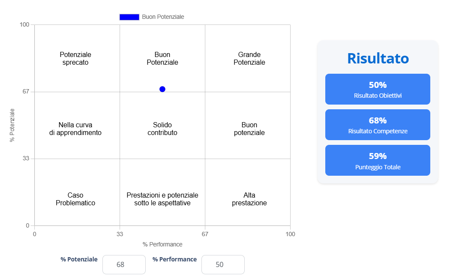Click the 'Risultato Competenze 68%' card
Image resolution: width=450 pixels, height=279 pixels.
coord(378,124)
